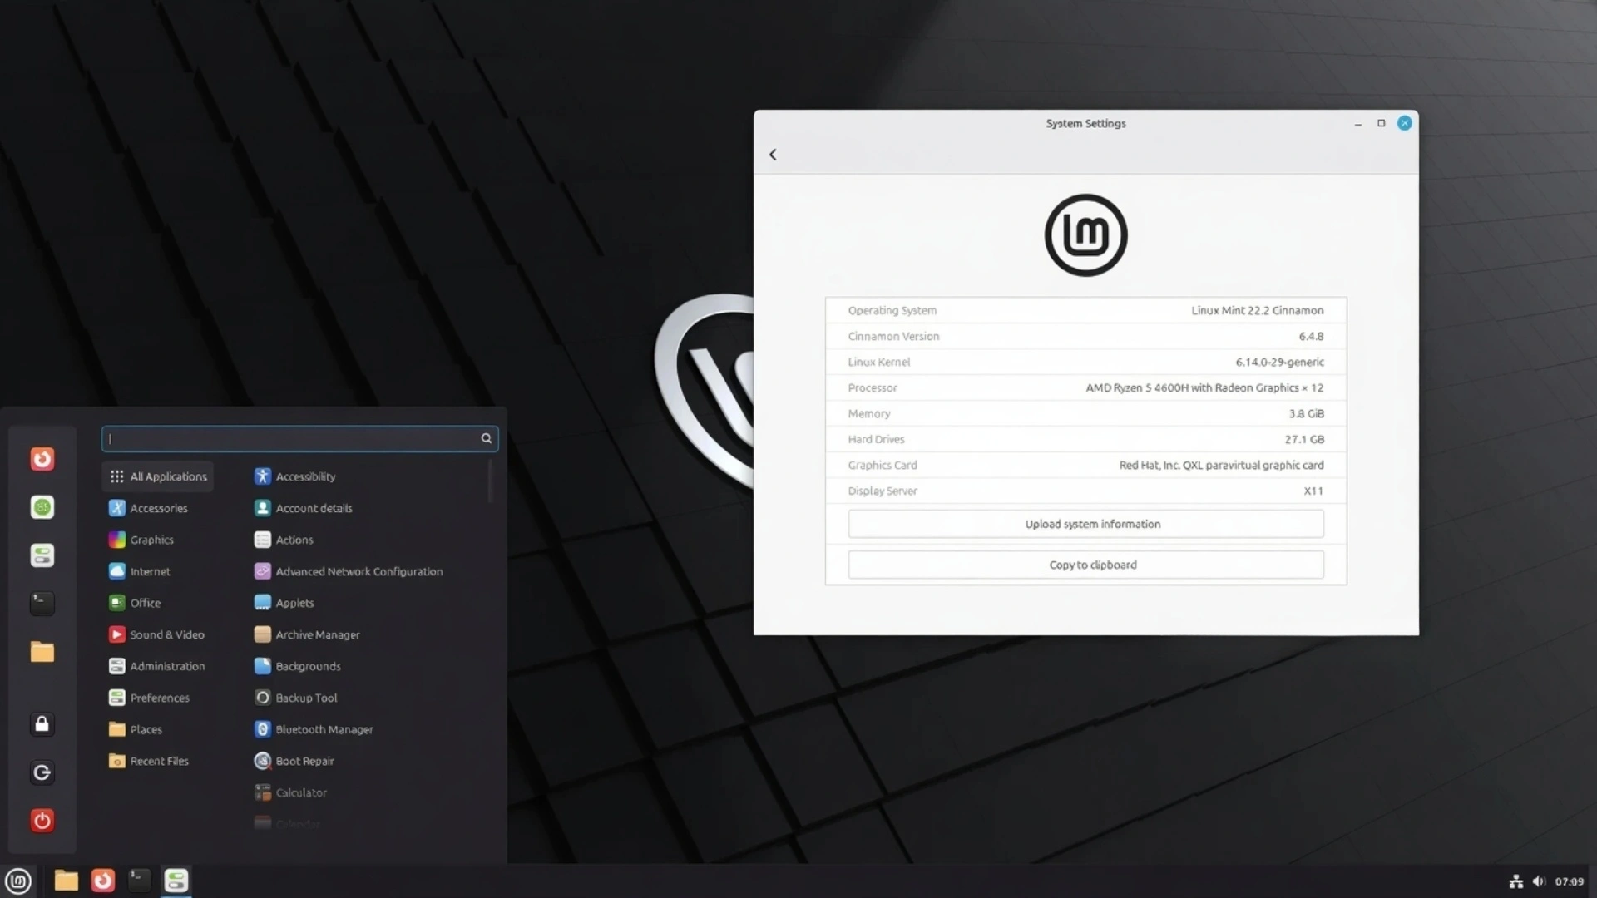Open Firefox from menu favorites sidebar
Viewport: 1597px width, 898px height.
[42, 459]
